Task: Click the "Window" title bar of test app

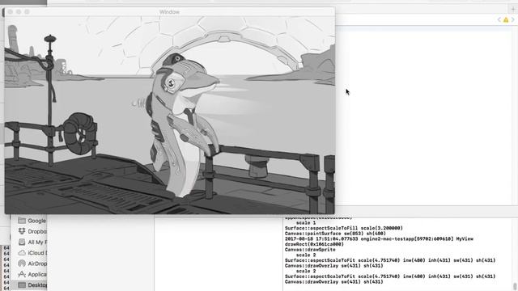Action: pos(169,12)
